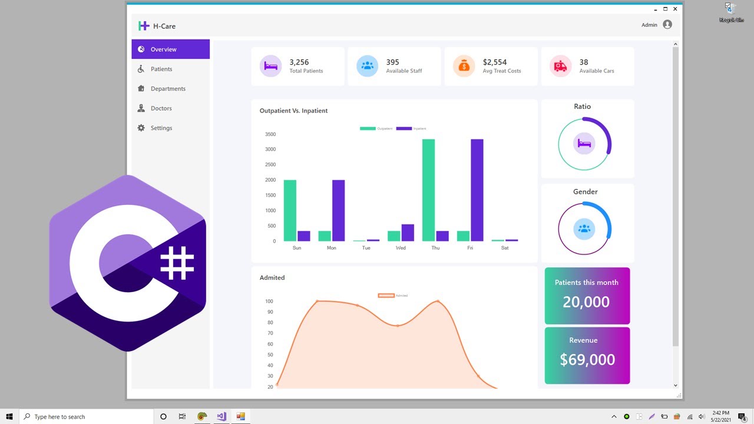Open the Patients section in sidebar
754x424 pixels.
pyautogui.click(x=170, y=69)
